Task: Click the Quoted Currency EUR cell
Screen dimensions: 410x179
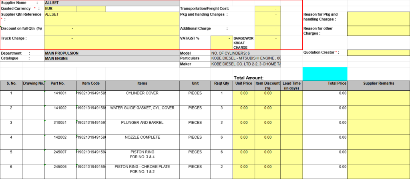Action: (x=60, y=8)
